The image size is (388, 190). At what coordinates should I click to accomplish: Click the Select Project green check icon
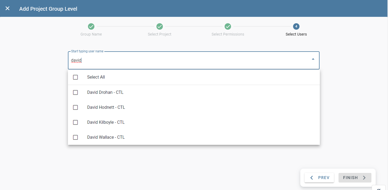point(159,26)
